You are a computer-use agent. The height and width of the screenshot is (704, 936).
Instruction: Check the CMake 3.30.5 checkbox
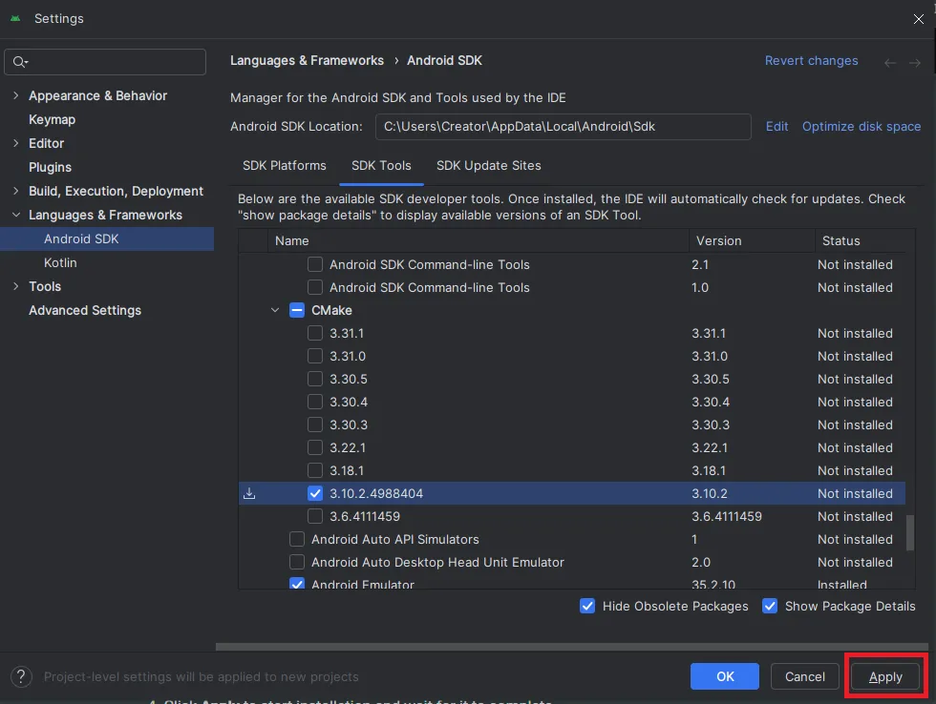click(314, 379)
